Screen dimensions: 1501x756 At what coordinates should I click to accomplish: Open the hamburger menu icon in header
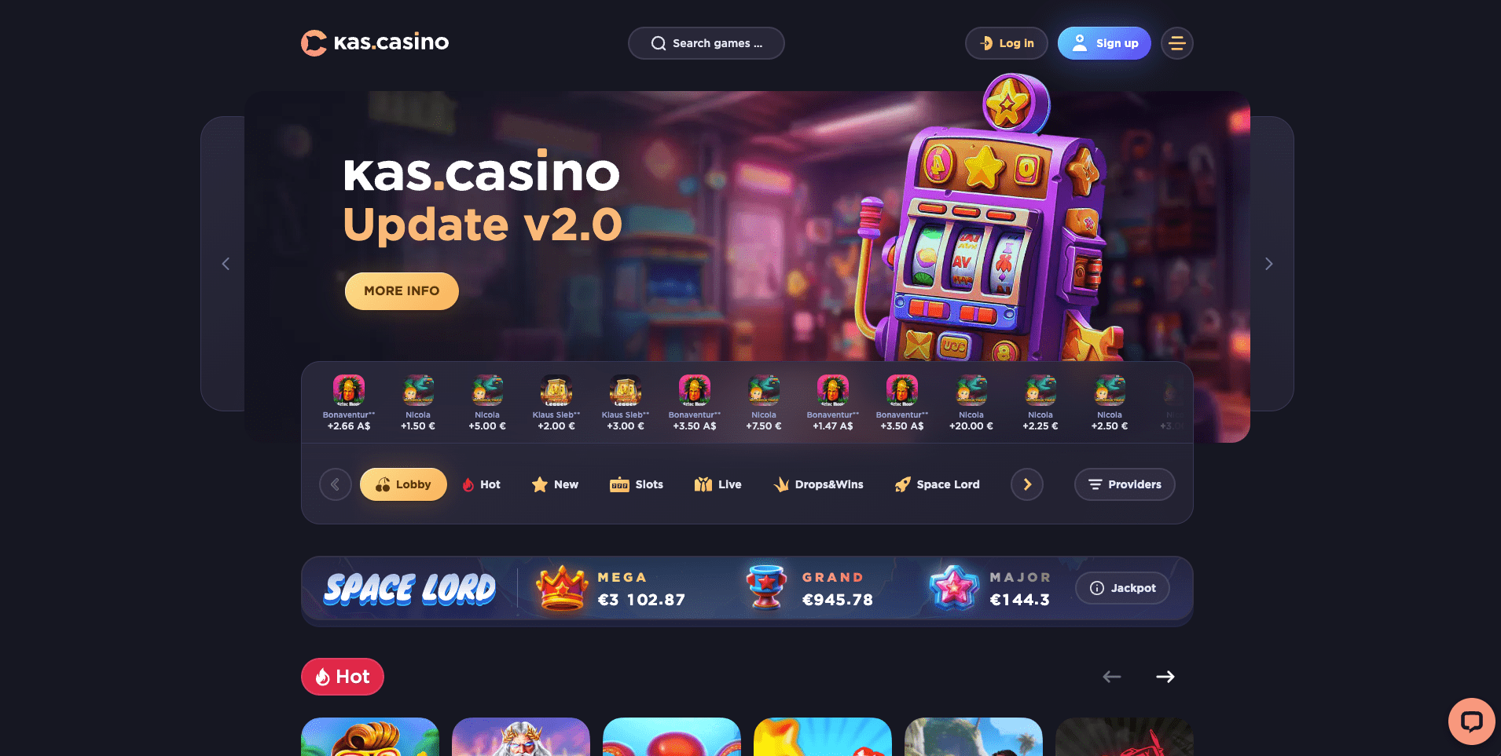pos(1176,43)
